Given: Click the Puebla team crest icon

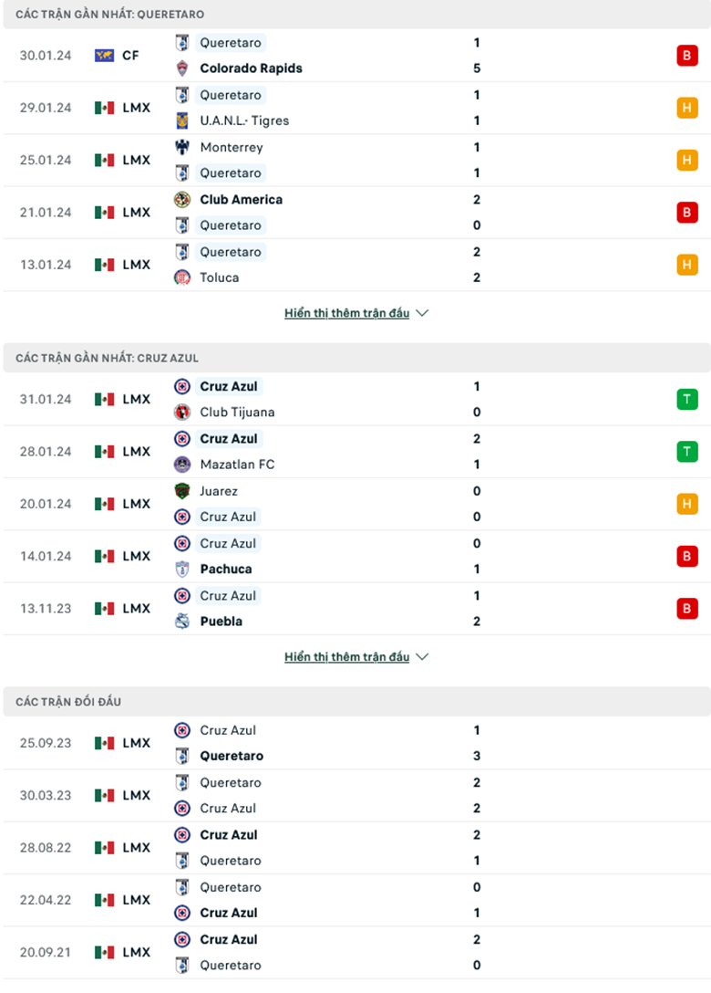Looking at the screenshot, I should point(182,622).
